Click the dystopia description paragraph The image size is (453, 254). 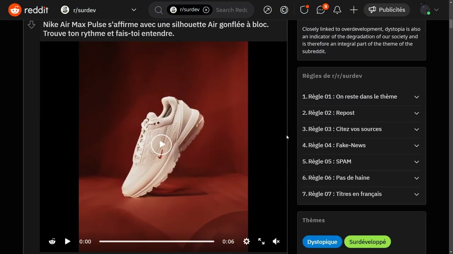tap(361, 40)
